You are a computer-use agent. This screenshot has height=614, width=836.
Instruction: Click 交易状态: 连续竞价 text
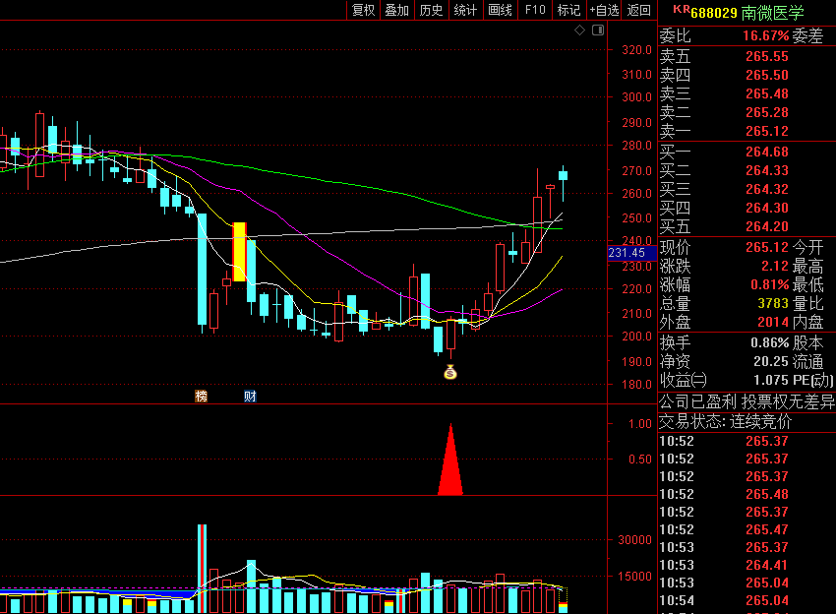point(725,422)
